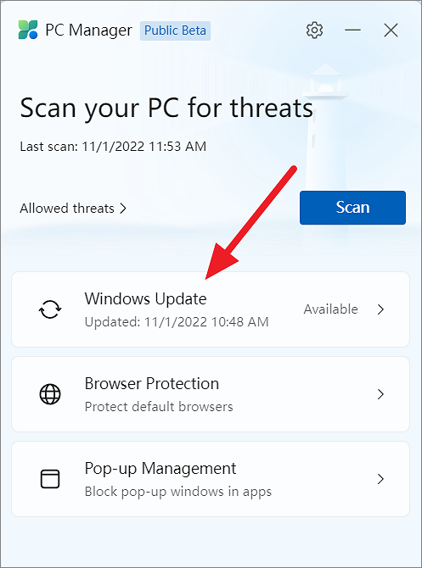Open the Windows Update entry title
Image resolution: width=422 pixels, height=568 pixels.
click(x=145, y=299)
